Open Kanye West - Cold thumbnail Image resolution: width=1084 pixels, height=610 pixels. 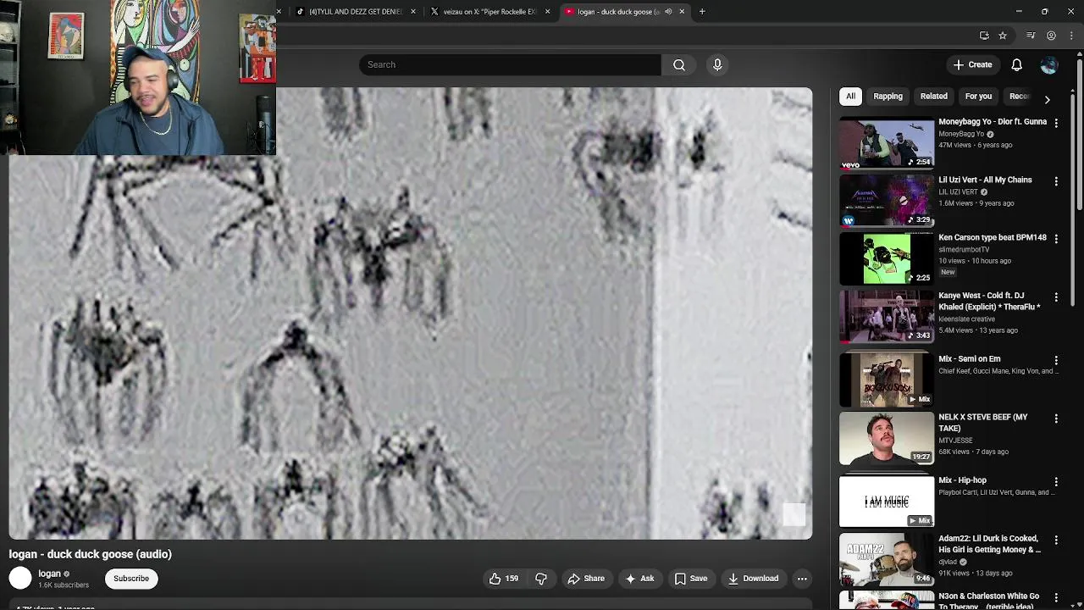click(887, 317)
